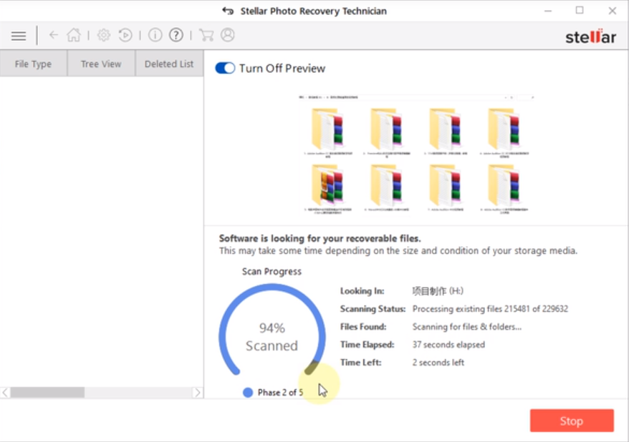629x442 pixels.
Task: Collapse the left panel with the left chevron
Action: click(4, 392)
